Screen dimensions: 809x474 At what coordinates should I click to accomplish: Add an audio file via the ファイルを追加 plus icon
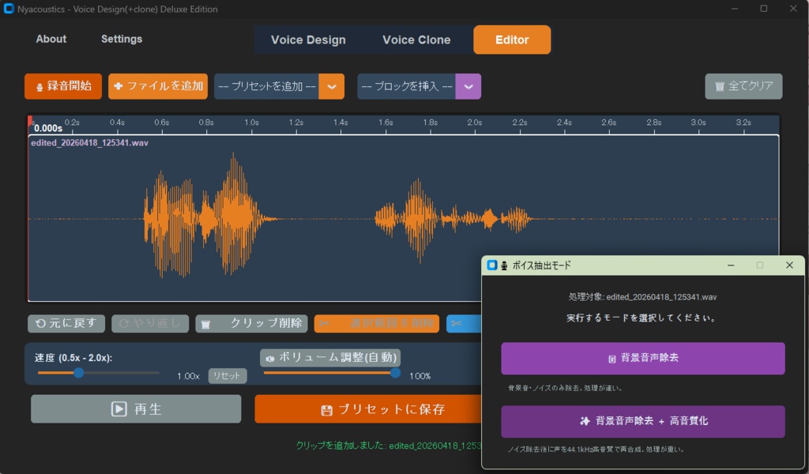158,87
